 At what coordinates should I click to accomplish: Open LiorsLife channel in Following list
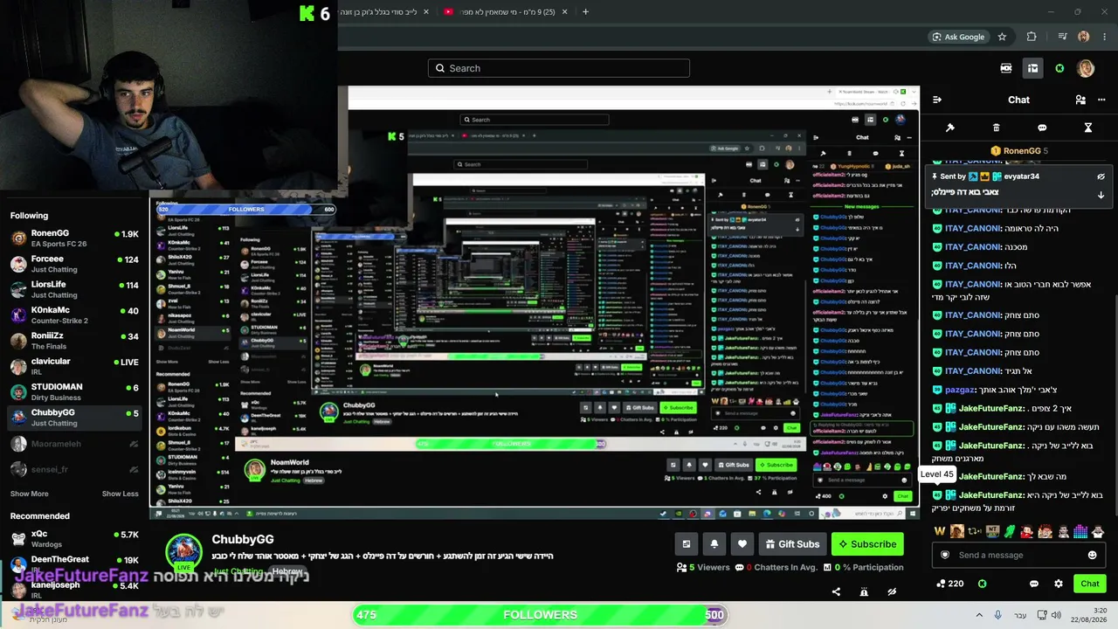pyautogui.click(x=74, y=289)
